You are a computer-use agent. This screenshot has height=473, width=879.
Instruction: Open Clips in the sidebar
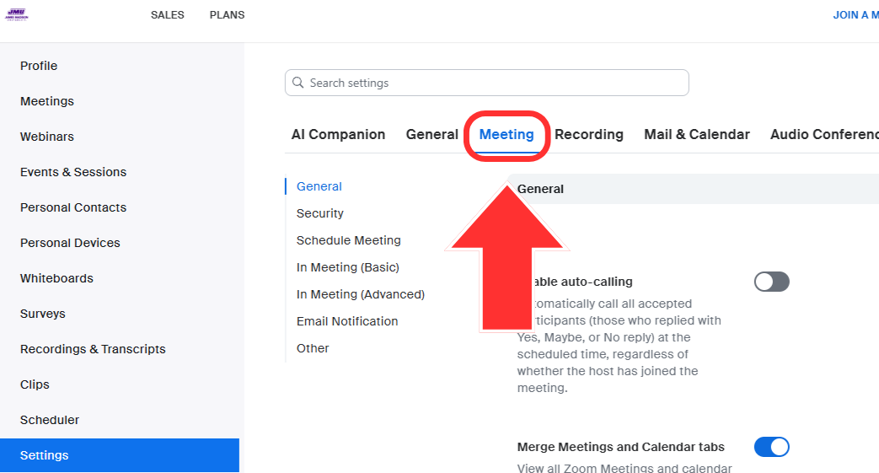click(x=35, y=384)
